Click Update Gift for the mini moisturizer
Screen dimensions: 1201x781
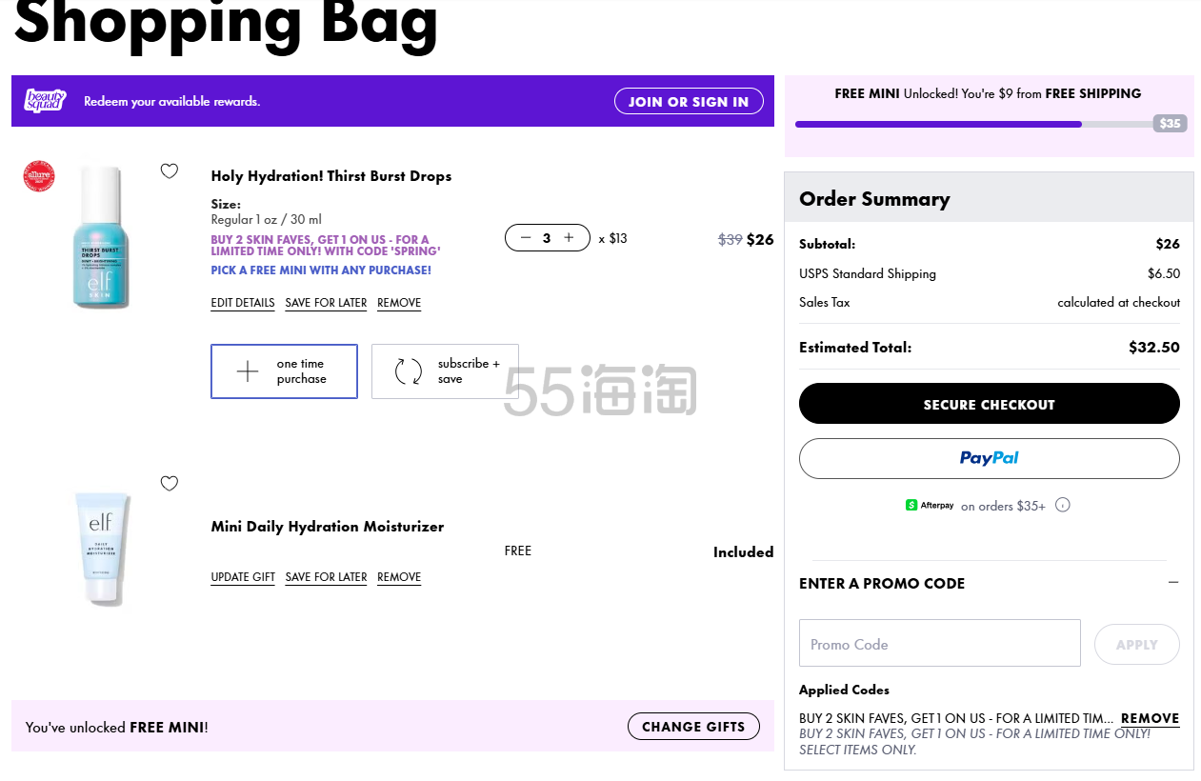point(243,577)
